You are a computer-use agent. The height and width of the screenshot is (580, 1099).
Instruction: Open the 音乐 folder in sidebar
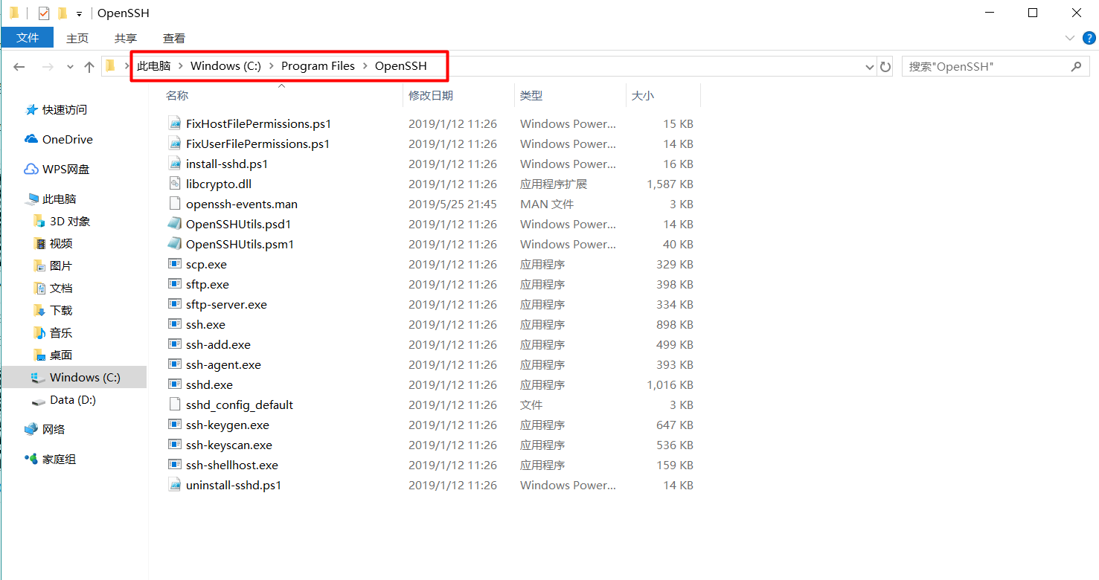[x=61, y=332]
